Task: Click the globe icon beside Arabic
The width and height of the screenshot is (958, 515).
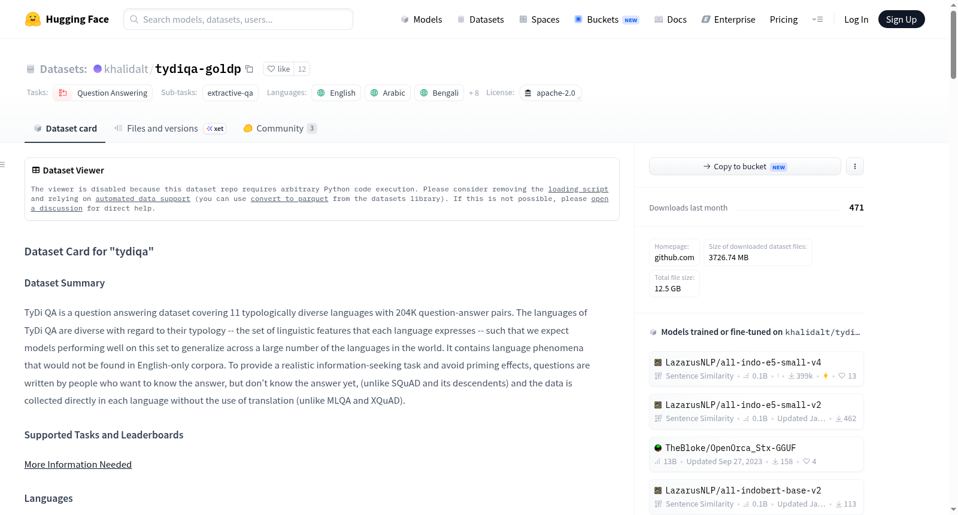Action: [374, 93]
